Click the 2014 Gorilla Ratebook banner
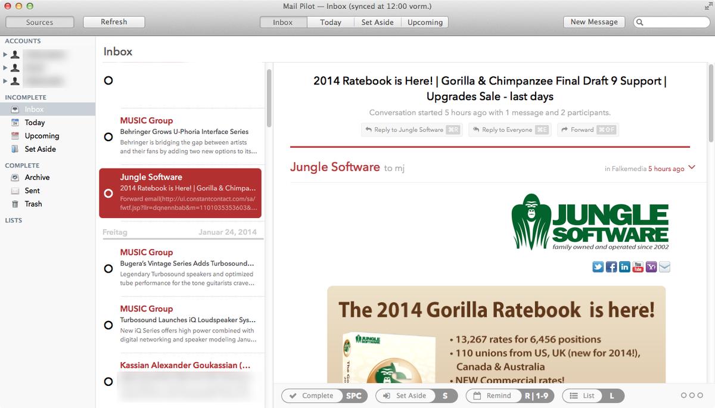 pyautogui.click(x=496, y=334)
